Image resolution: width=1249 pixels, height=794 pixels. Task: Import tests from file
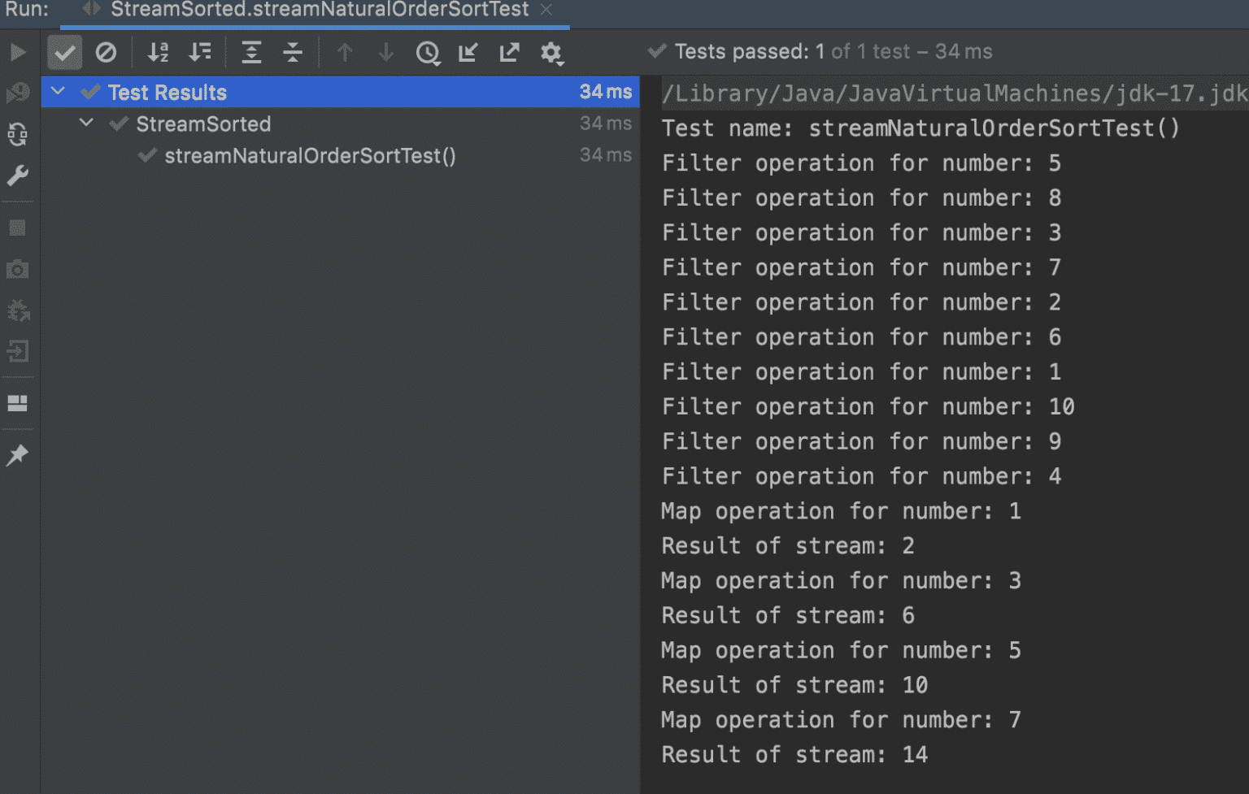(x=468, y=52)
